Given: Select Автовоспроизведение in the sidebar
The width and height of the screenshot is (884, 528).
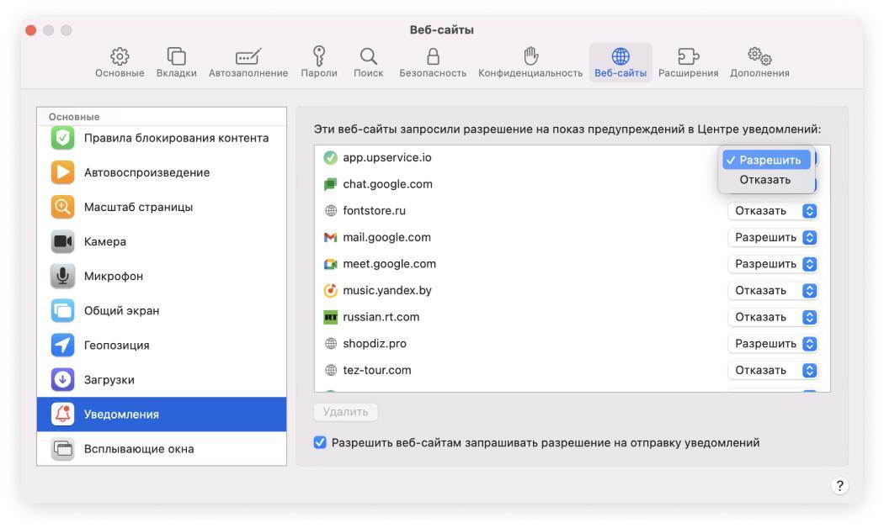Looking at the screenshot, I should [162, 172].
